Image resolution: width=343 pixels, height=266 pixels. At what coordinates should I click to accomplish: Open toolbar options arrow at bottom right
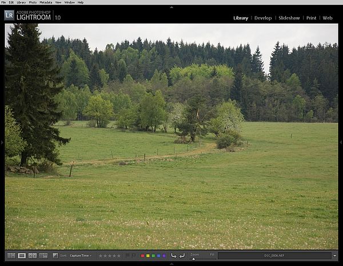pyautogui.click(x=334, y=256)
